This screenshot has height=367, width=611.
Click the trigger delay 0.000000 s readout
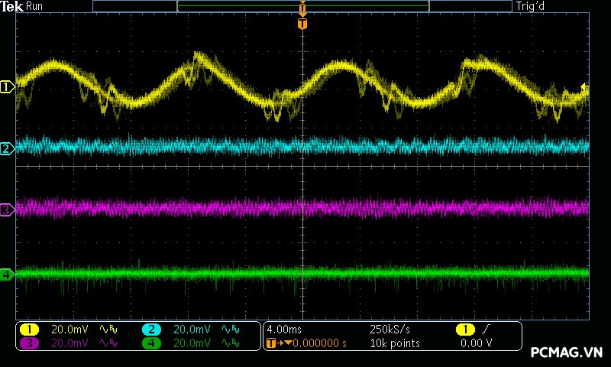point(317,343)
